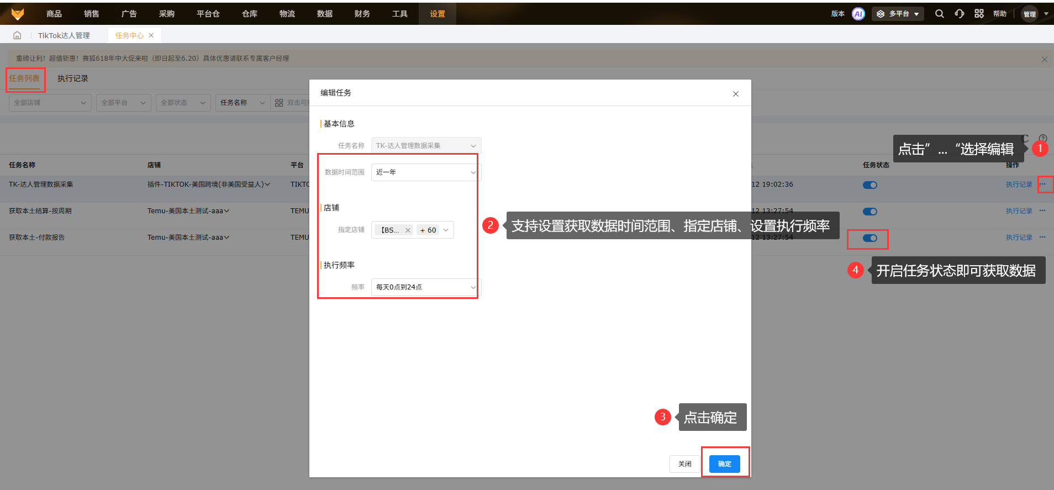
Task: Click the 确定 button
Action: [x=724, y=464]
